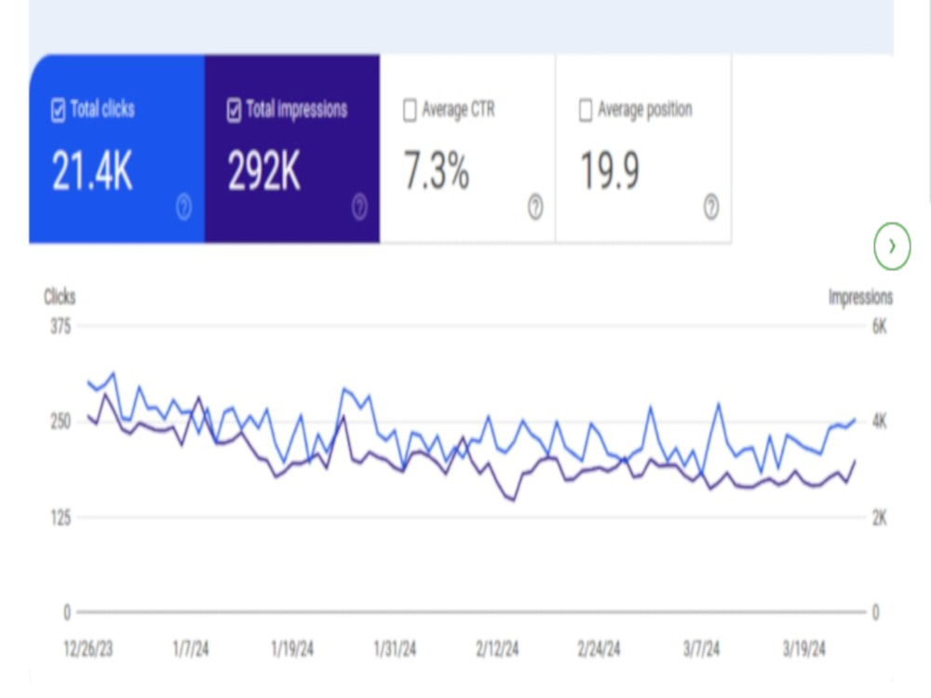Click the 3/7/24 date label
Image resolution: width=931 pixels, height=698 pixels.
701,649
